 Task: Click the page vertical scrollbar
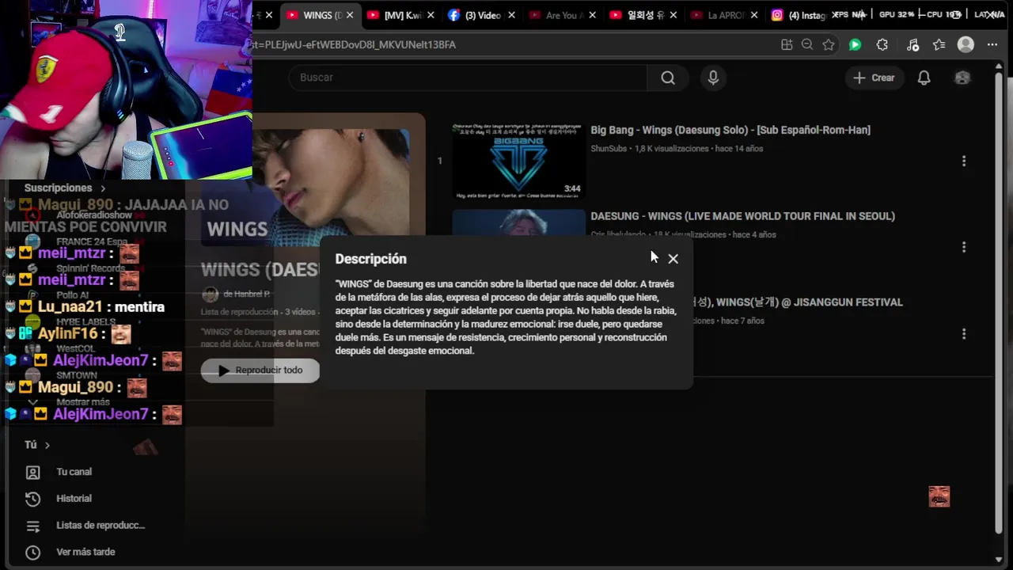(999, 301)
